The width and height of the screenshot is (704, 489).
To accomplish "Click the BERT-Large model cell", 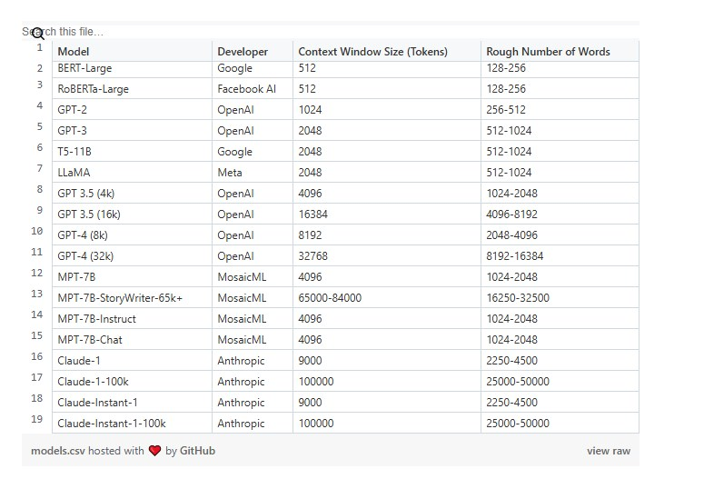I will [x=84, y=68].
